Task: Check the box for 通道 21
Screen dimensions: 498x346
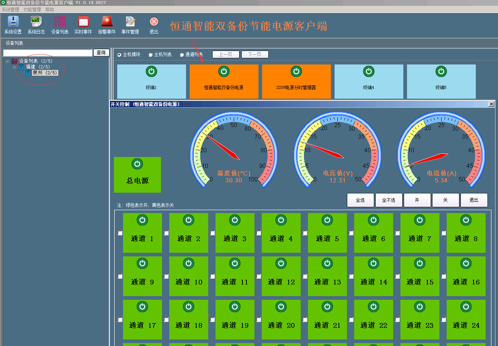Action: [x=305, y=320]
